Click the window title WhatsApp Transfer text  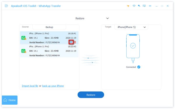tap(50, 6)
